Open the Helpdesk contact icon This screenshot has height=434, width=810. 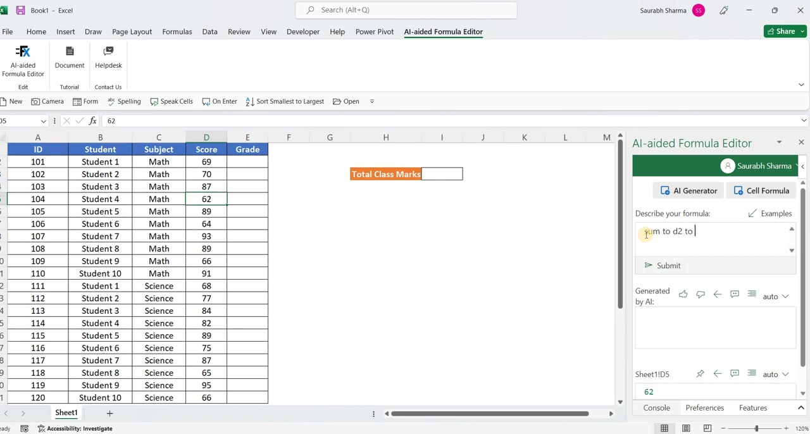click(108, 57)
